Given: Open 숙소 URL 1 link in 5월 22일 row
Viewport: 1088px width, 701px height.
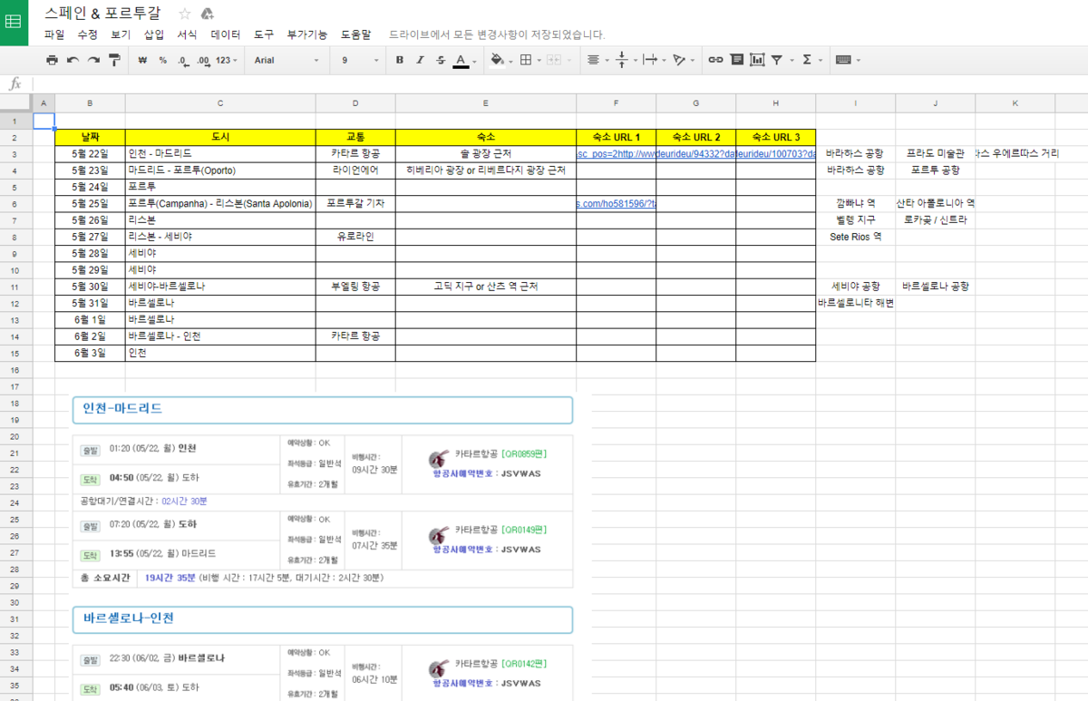Looking at the screenshot, I should 616,153.
